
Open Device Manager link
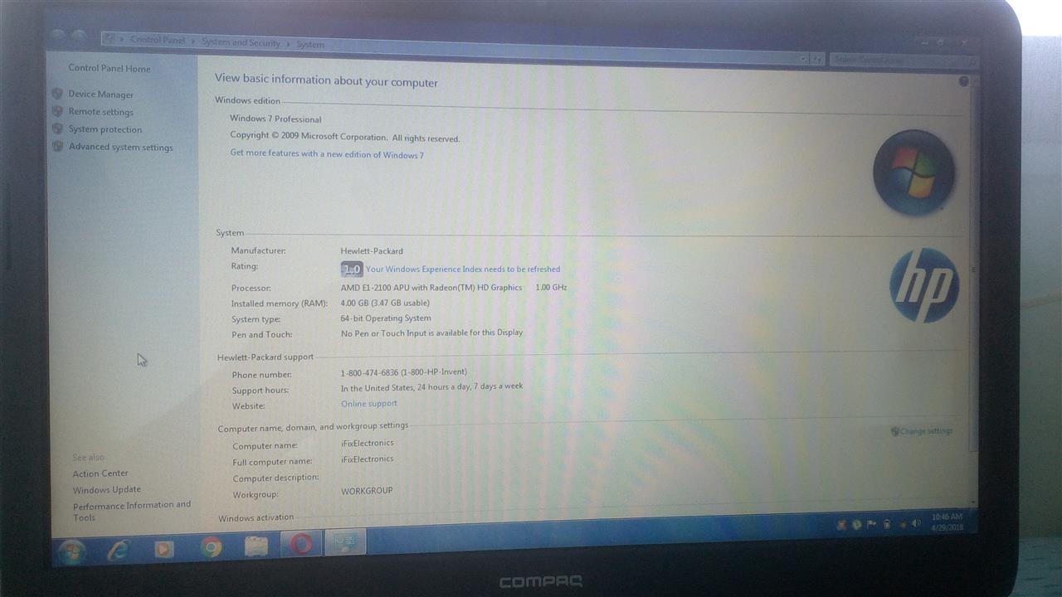click(100, 95)
